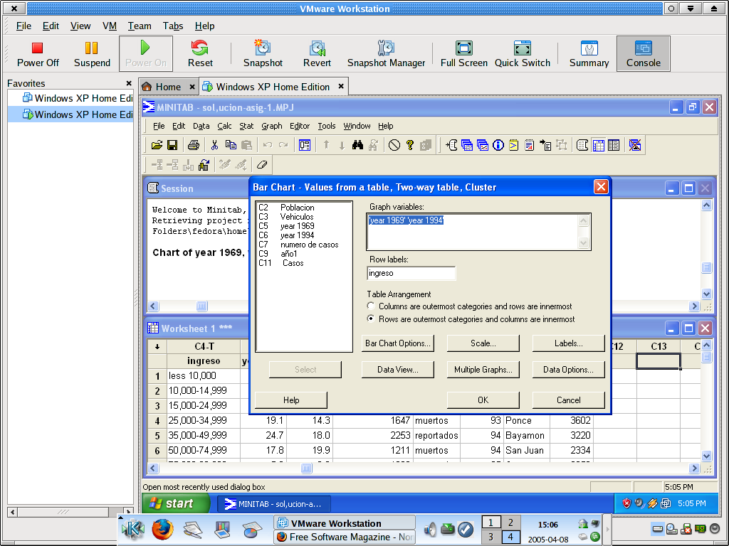
Task: Print using Minitab's printer icon
Action: (x=194, y=145)
